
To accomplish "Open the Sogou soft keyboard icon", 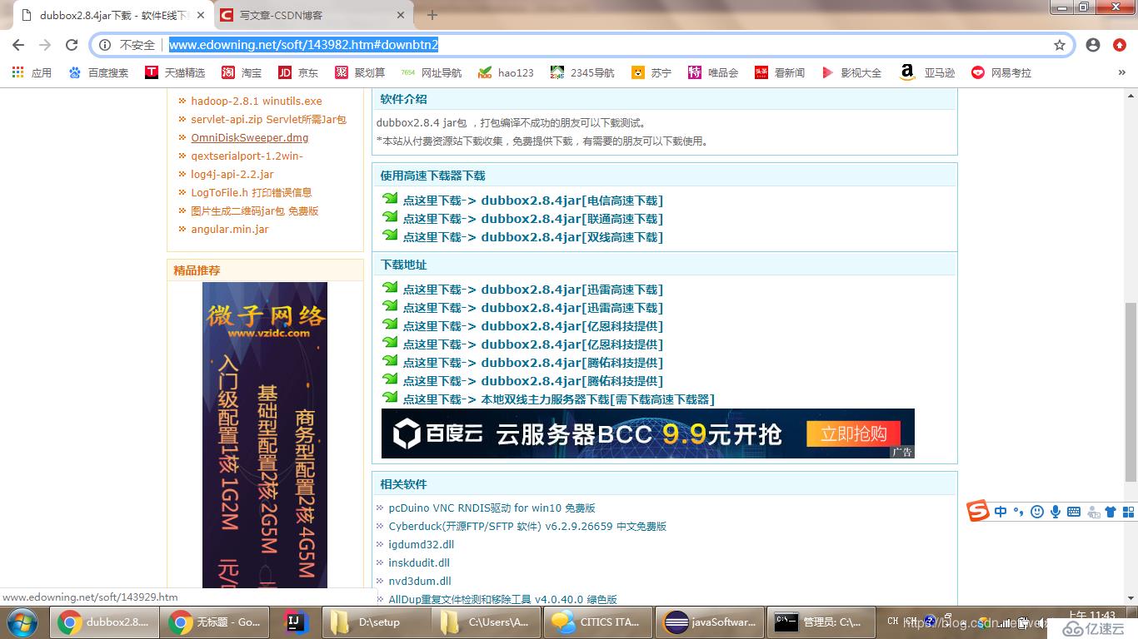I will point(1074,512).
